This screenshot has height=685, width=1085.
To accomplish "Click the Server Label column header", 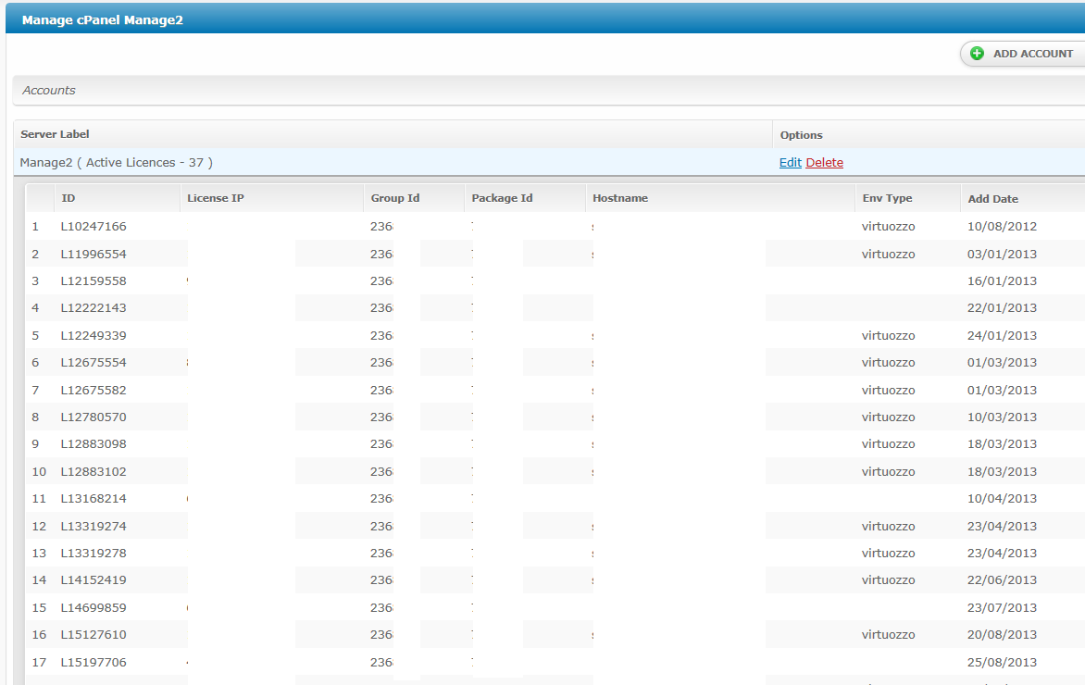I will click(x=55, y=134).
